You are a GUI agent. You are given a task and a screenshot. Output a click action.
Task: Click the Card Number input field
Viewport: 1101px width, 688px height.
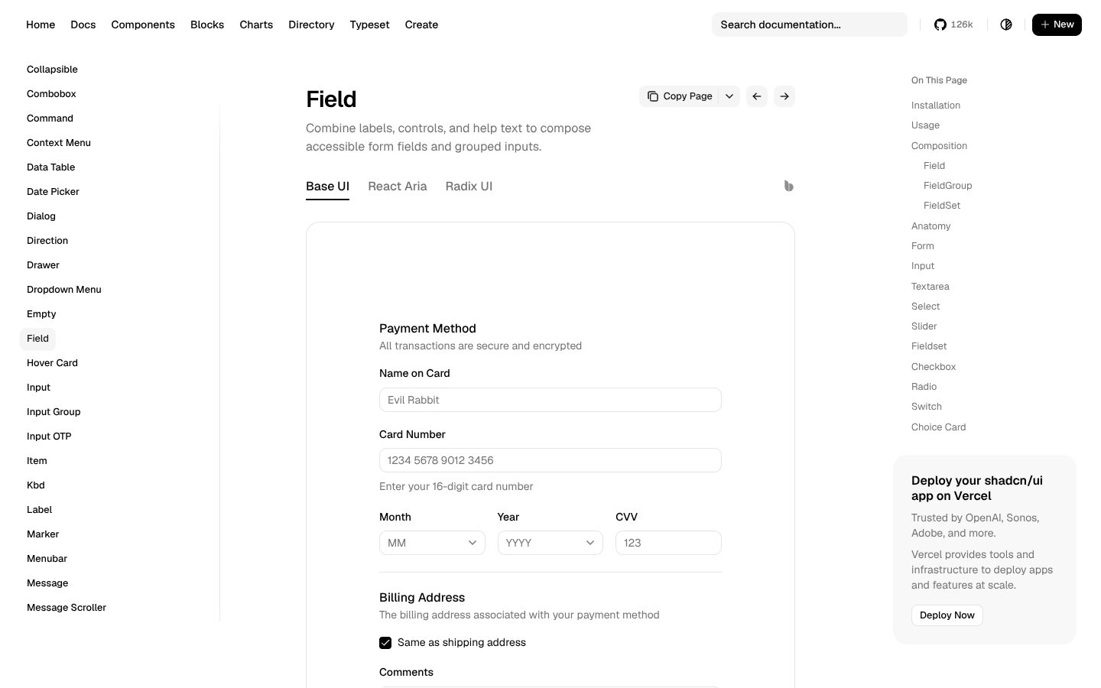[x=550, y=460]
